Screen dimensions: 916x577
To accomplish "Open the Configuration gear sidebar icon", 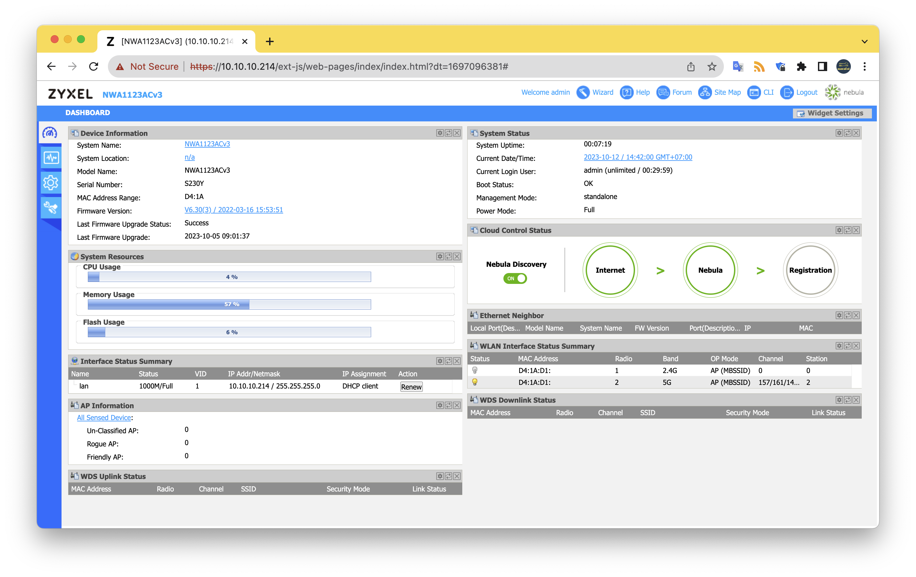I will (51, 183).
